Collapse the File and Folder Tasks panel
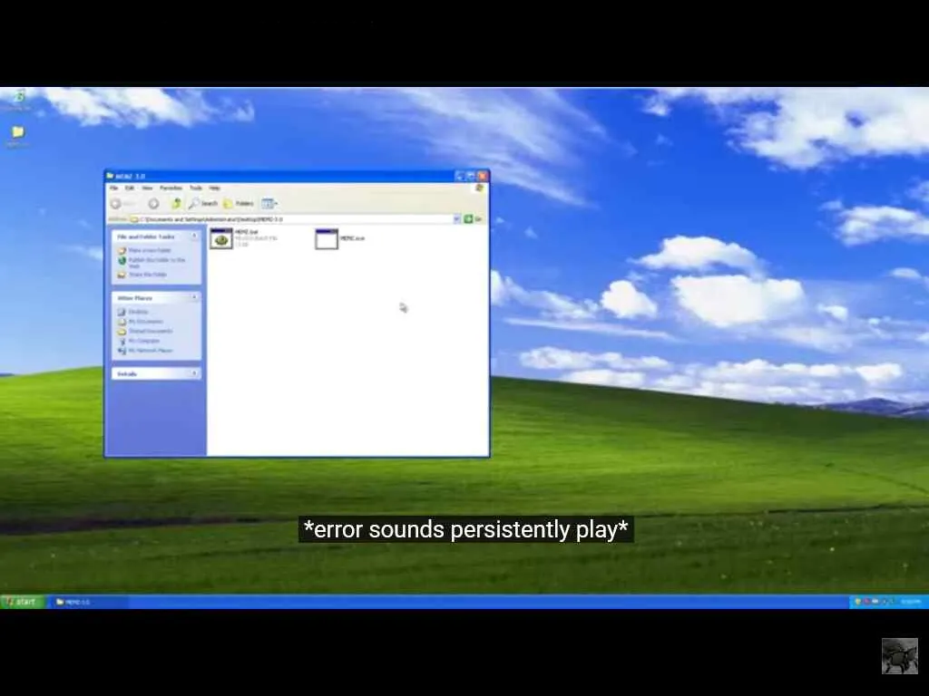929x696 pixels. [x=194, y=237]
